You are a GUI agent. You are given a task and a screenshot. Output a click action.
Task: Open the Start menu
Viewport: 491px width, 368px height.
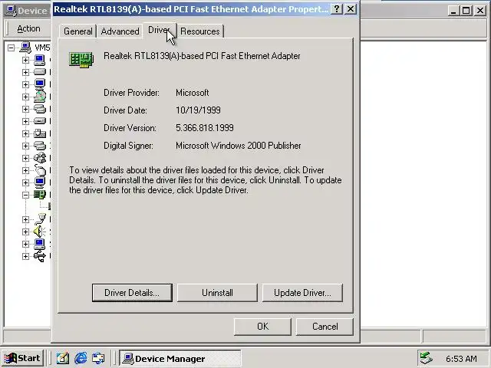click(22, 358)
